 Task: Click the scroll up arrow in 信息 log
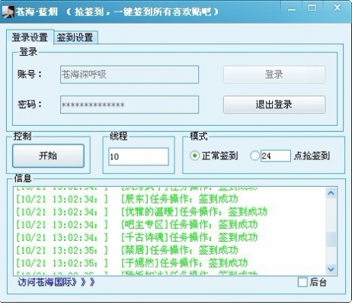(x=331, y=194)
